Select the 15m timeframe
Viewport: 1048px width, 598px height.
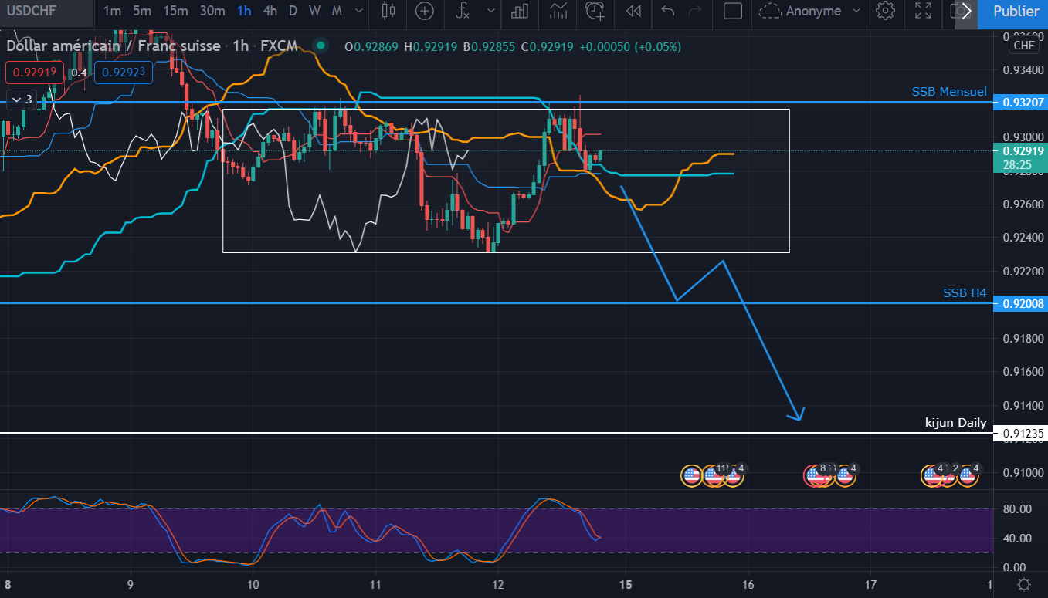(175, 12)
